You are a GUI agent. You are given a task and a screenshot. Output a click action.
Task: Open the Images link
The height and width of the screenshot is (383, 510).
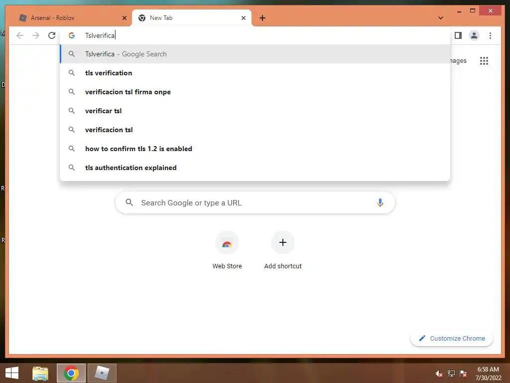point(458,61)
